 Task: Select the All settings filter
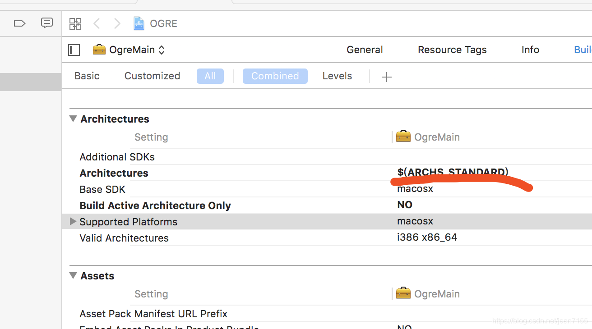[x=210, y=76]
